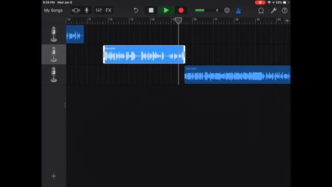Stop playback with the square button
The width and height of the screenshot is (332, 187).
(x=151, y=10)
